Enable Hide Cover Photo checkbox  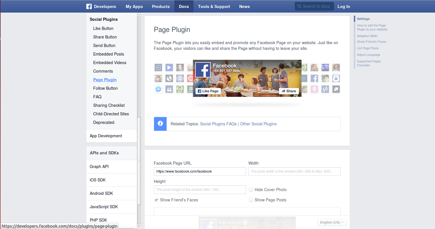(x=251, y=189)
